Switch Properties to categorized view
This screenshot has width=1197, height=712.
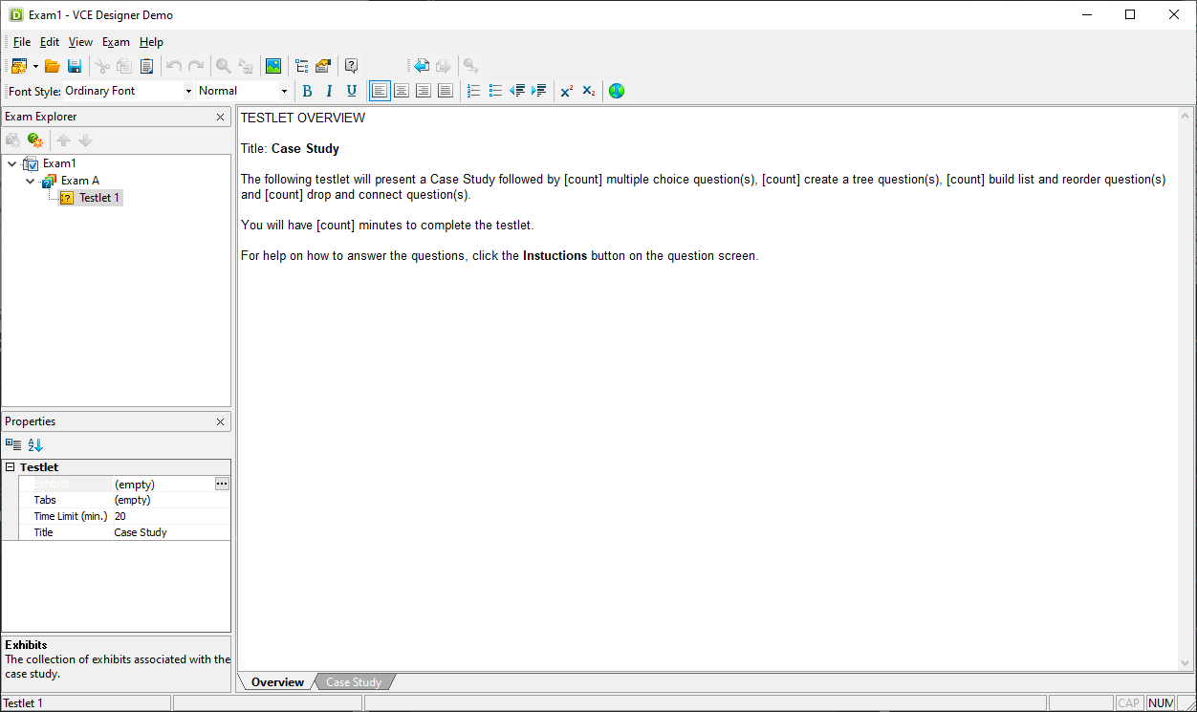pos(13,444)
